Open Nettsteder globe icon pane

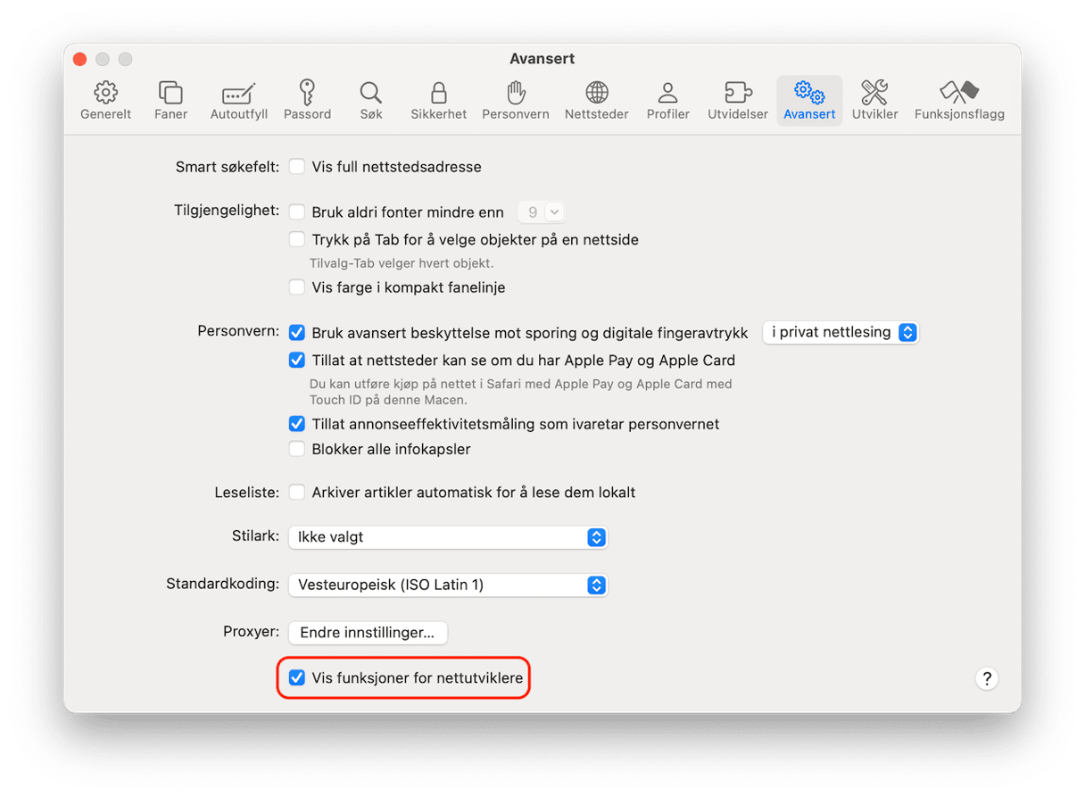596,100
